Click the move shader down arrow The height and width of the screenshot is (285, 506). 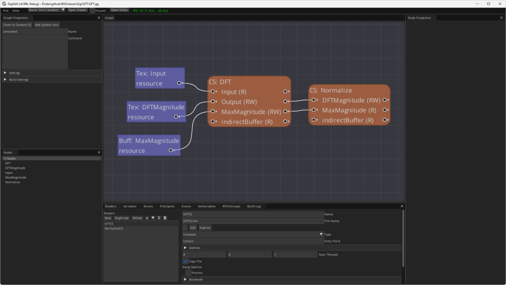[x=153, y=218]
